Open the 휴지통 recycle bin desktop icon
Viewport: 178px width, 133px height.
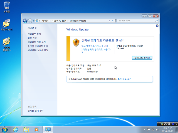[7, 7]
